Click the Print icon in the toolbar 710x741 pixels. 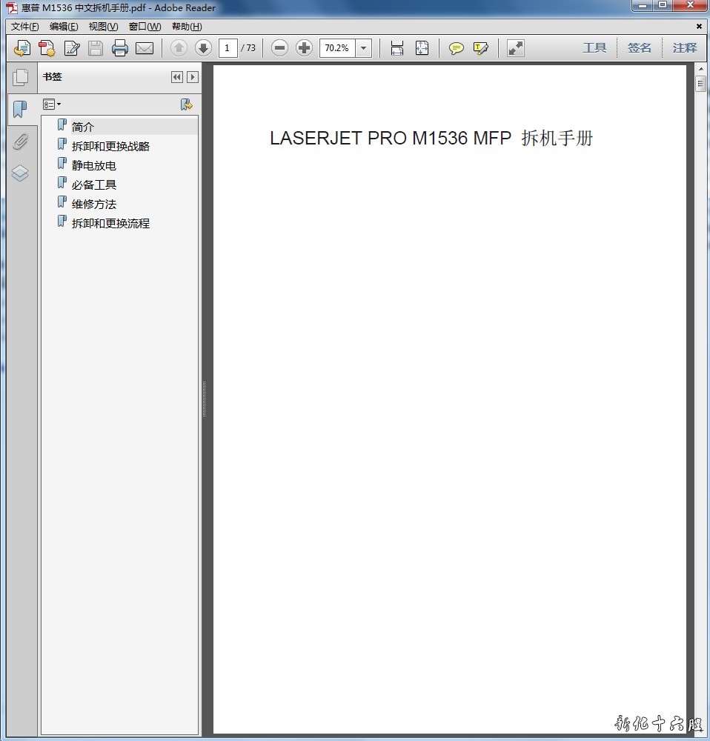tap(119, 48)
